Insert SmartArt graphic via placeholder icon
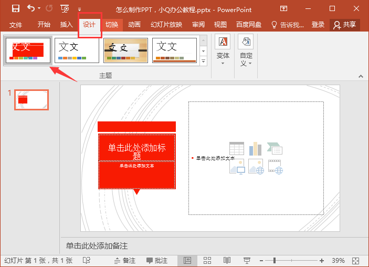369x267 pixels. click(x=275, y=149)
